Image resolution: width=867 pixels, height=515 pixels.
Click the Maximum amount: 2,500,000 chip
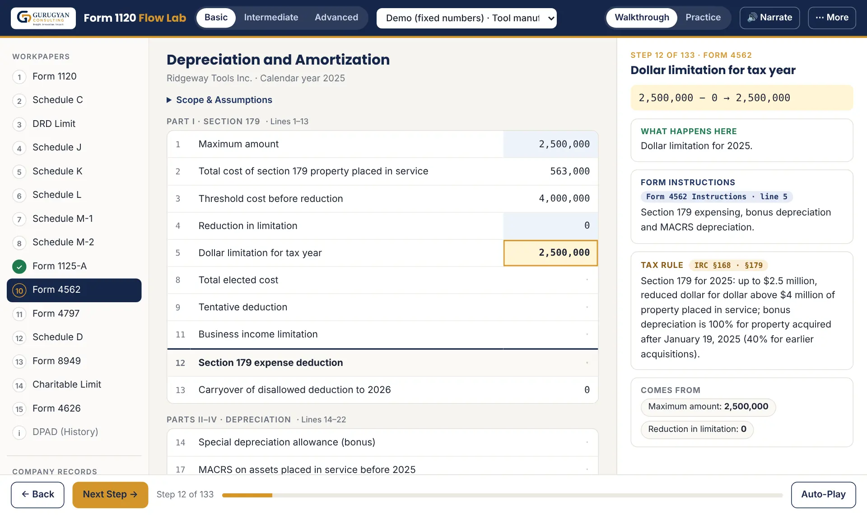(708, 407)
